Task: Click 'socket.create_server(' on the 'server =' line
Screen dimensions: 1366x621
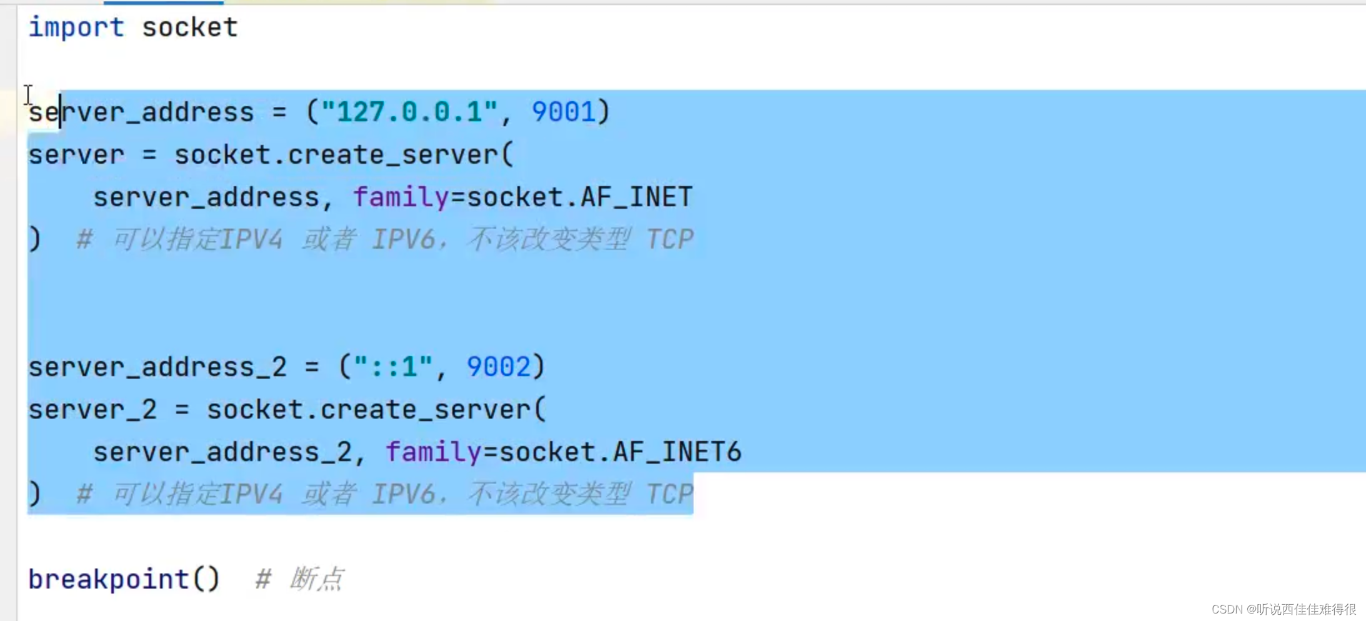Action: [x=344, y=155]
